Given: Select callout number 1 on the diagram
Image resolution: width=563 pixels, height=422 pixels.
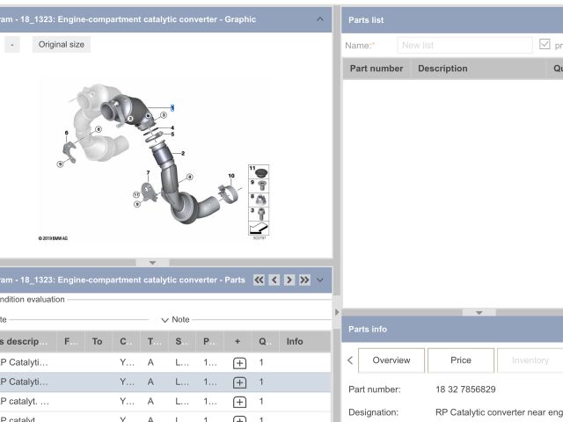Looking at the screenshot, I should (x=172, y=107).
